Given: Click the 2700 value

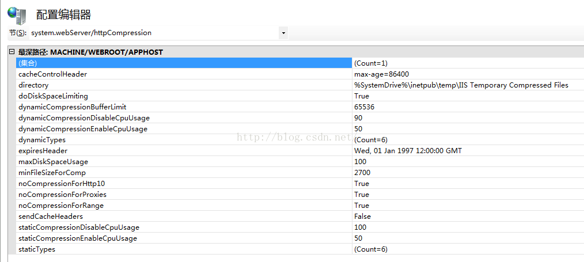Looking at the screenshot, I should click(x=362, y=173).
